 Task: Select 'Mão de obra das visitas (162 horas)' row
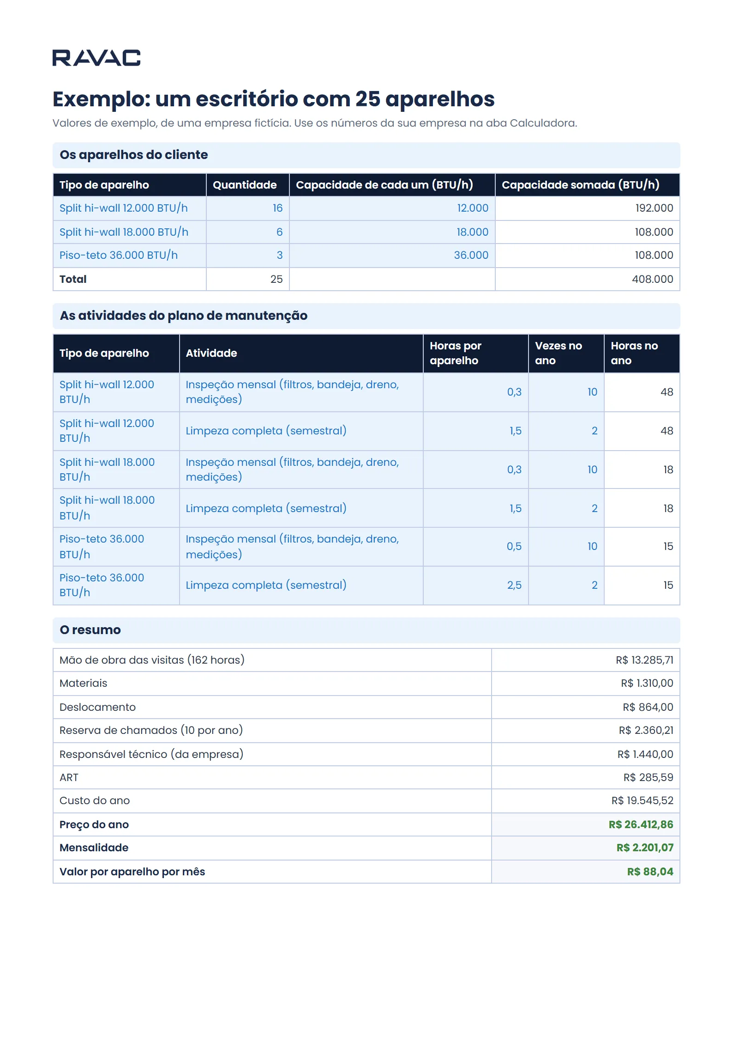[366, 660]
